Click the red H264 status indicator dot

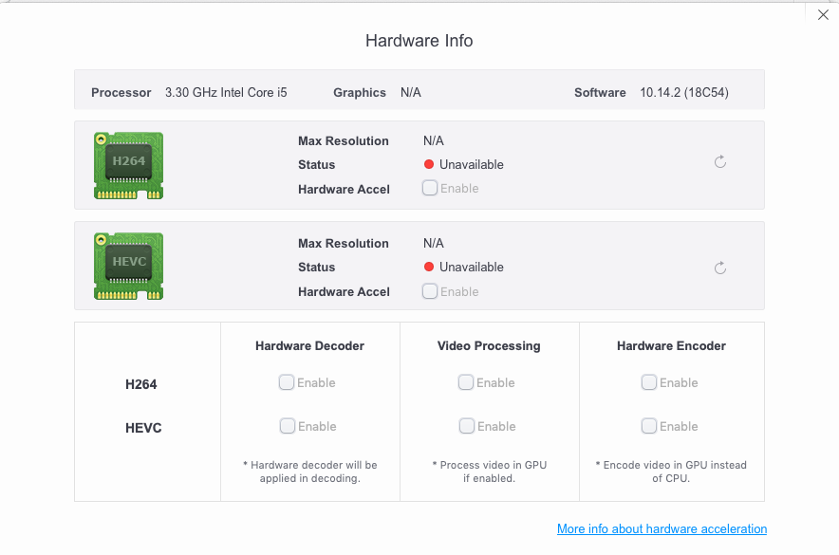click(429, 164)
